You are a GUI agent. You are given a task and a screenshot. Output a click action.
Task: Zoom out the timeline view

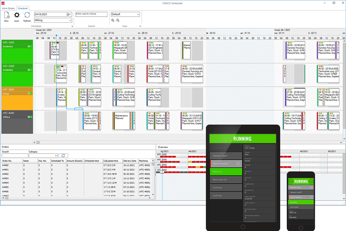point(118,20)
